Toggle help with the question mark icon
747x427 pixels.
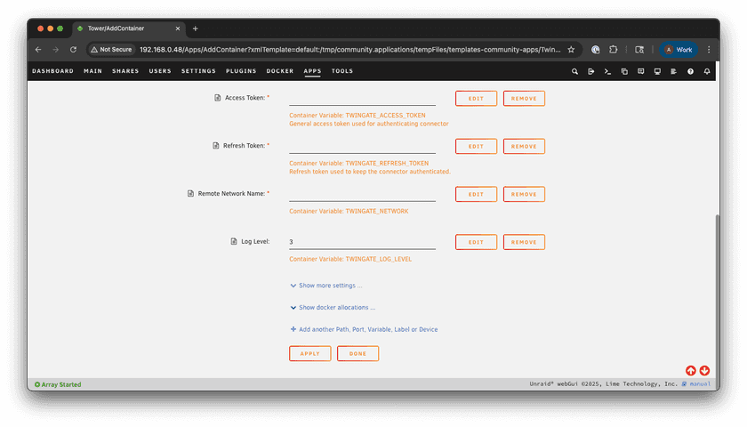[690, 71]
